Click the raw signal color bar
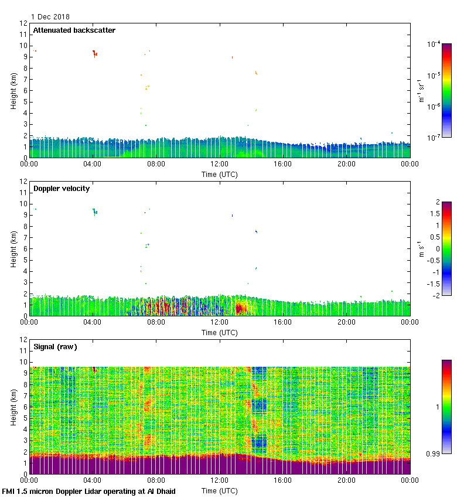Viewport: 457px width, 498px height. point(446,407)
